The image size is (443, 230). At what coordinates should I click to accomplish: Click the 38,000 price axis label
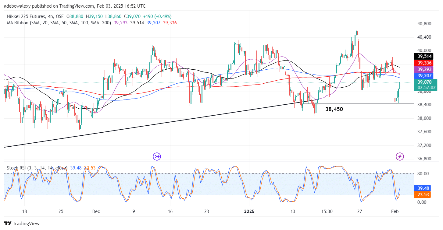(x=424, y=118)
